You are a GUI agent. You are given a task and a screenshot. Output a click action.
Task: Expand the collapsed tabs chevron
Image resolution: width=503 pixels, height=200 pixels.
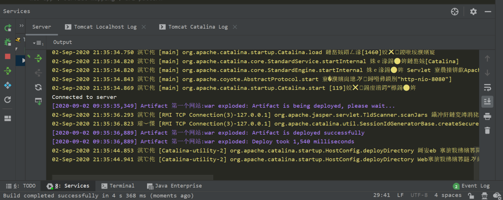22,26
